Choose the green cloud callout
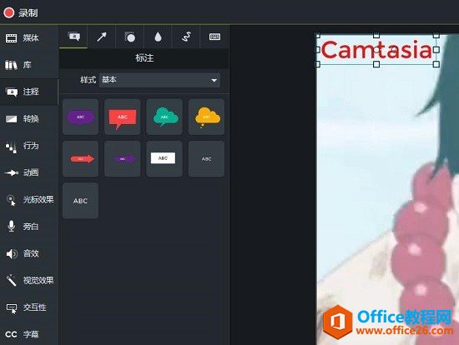 pos(164,117)
